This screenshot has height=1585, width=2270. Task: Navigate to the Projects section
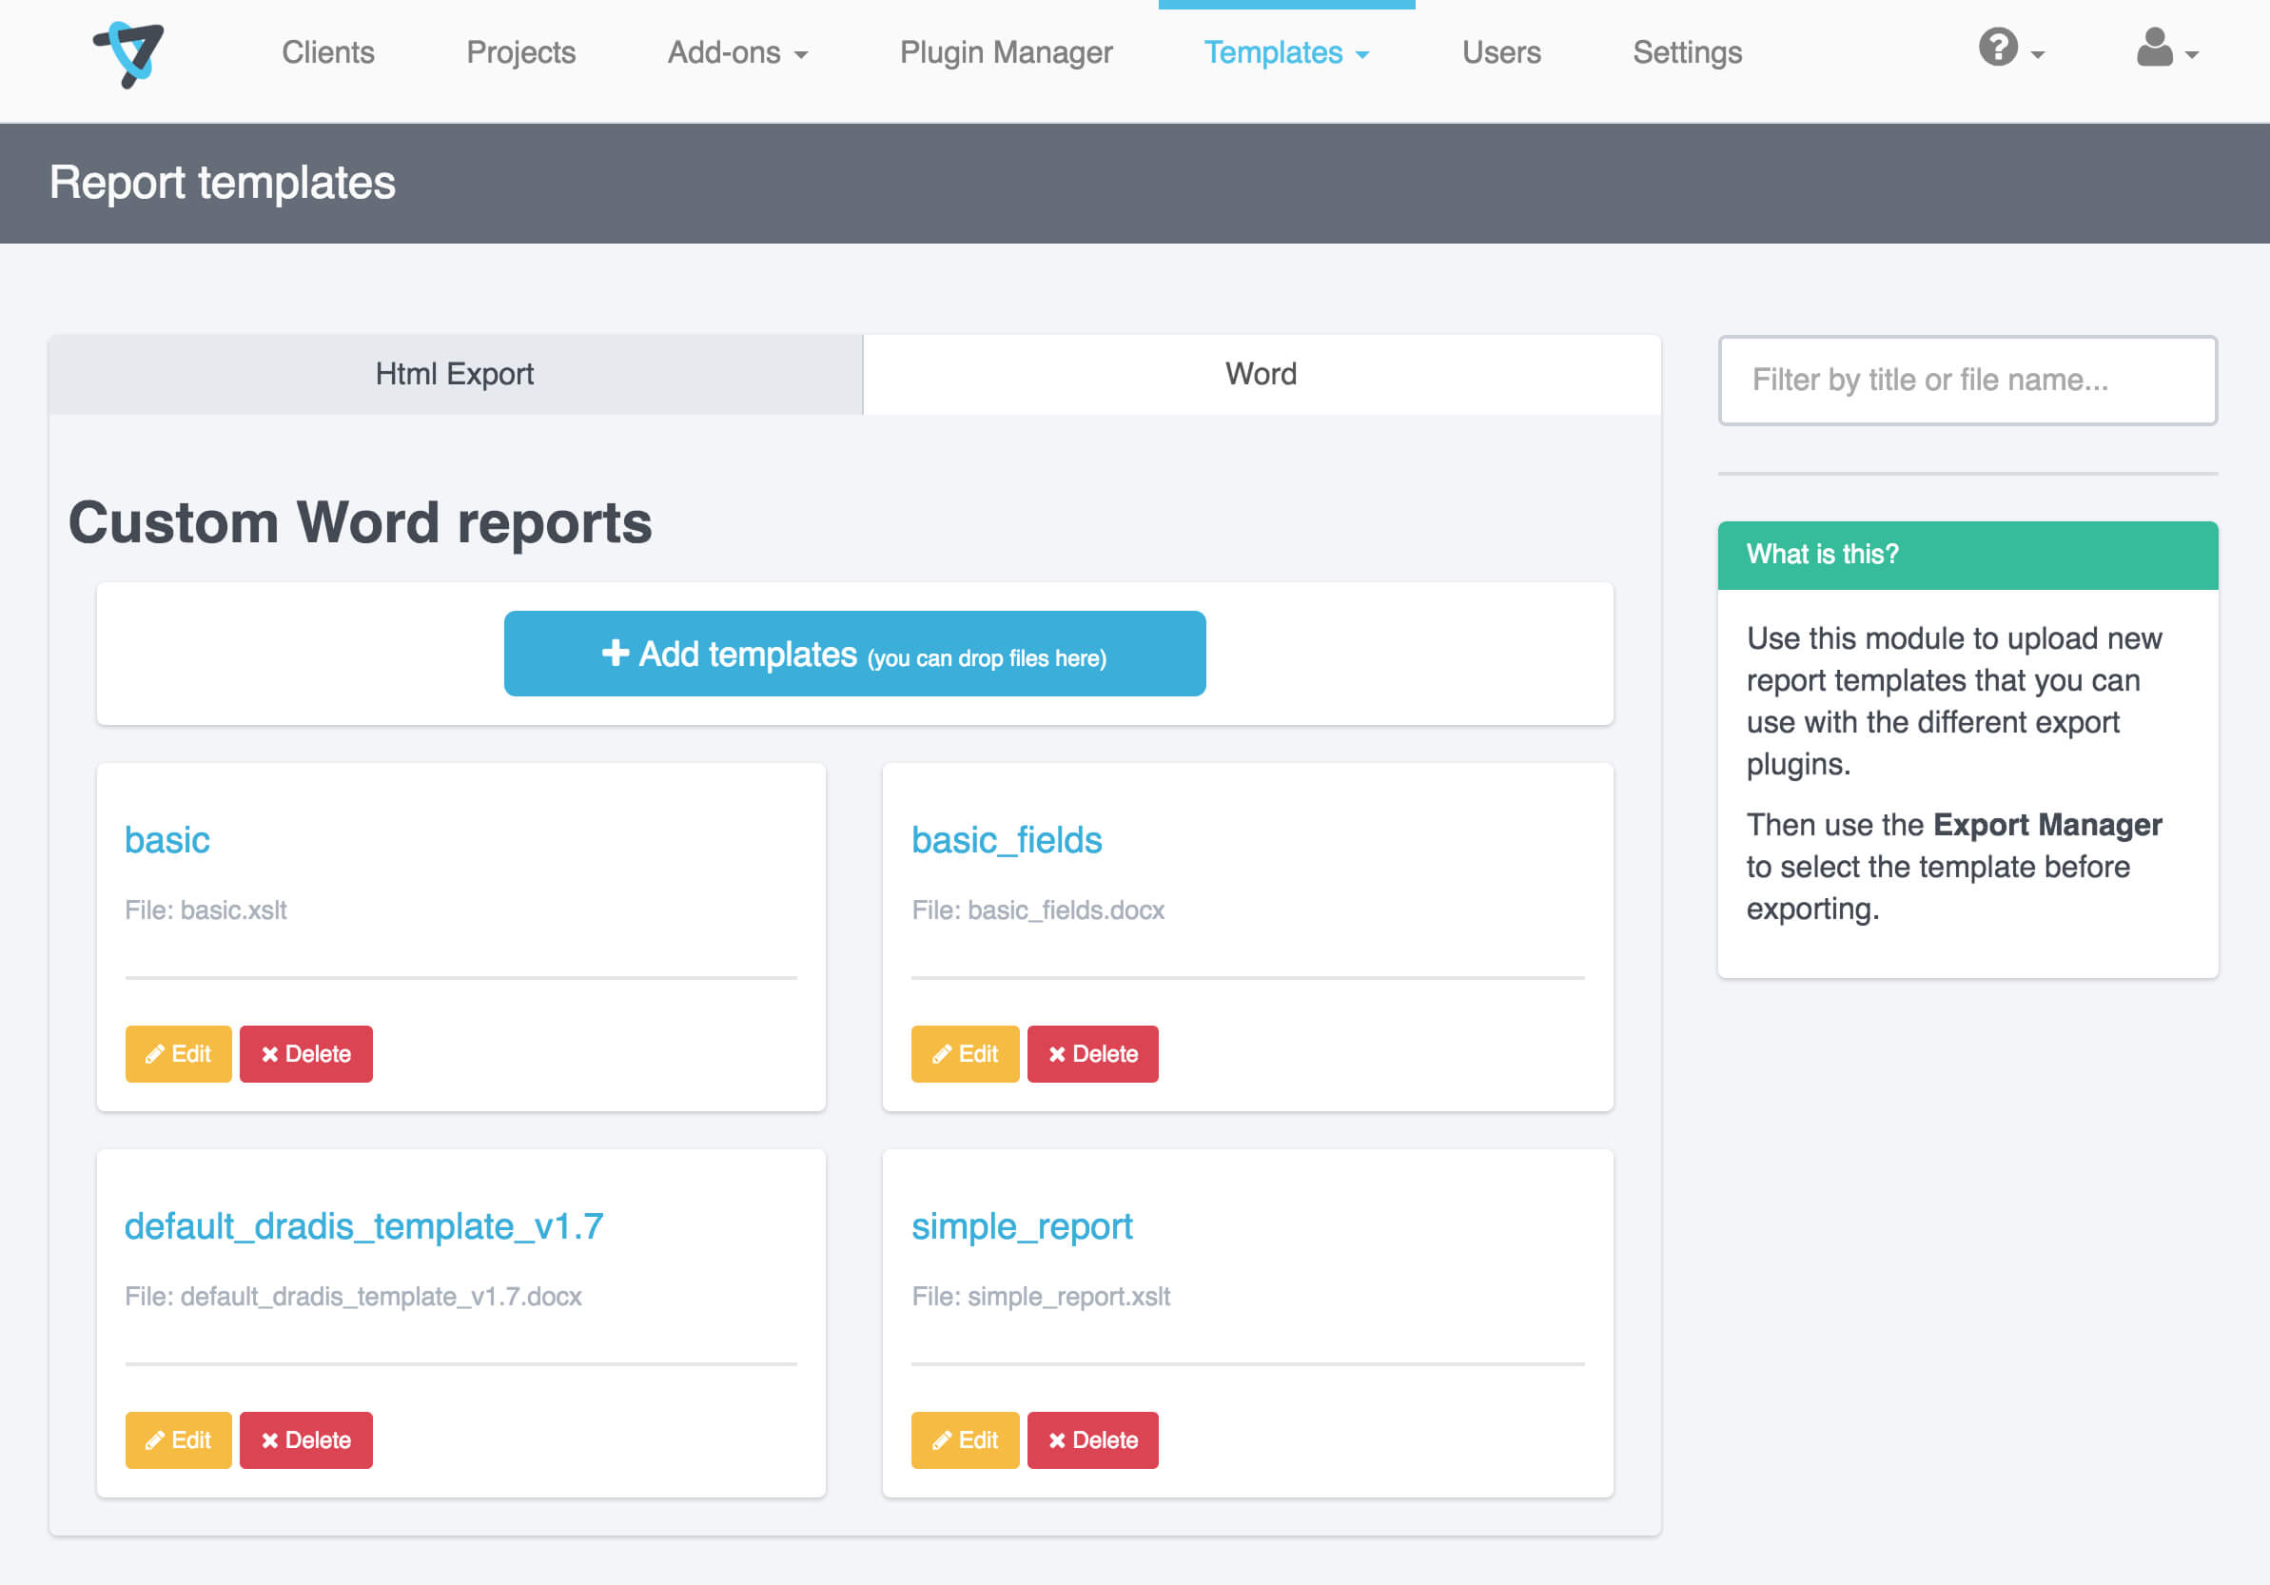click(519, 51)
